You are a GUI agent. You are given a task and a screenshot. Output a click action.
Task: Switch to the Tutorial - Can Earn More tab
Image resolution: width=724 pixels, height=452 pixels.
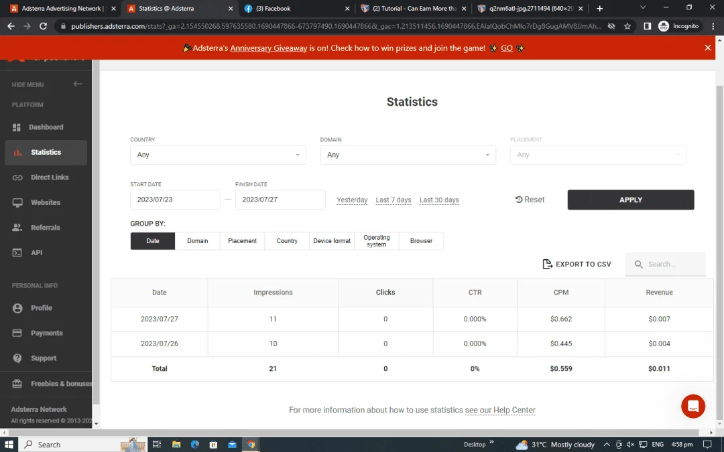(413, 8)
